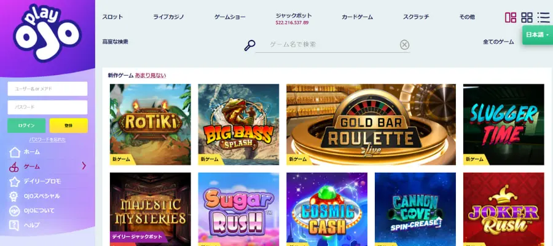Click the green ログイン button
Screen dimensions: 553x246
click(x=26, y=125)
